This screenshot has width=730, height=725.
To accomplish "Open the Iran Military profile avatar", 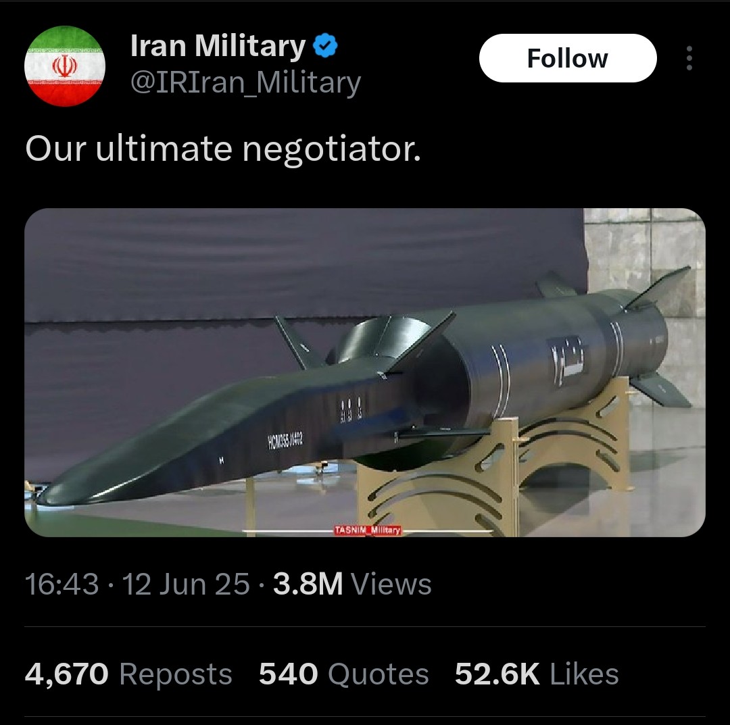I will coord(65,66).
